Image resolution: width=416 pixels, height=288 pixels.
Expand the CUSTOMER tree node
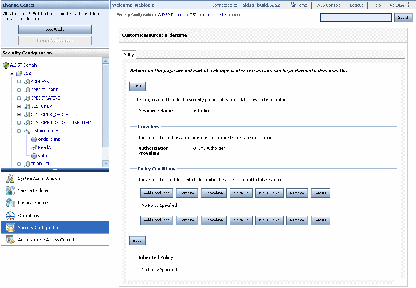click(19, 106)
